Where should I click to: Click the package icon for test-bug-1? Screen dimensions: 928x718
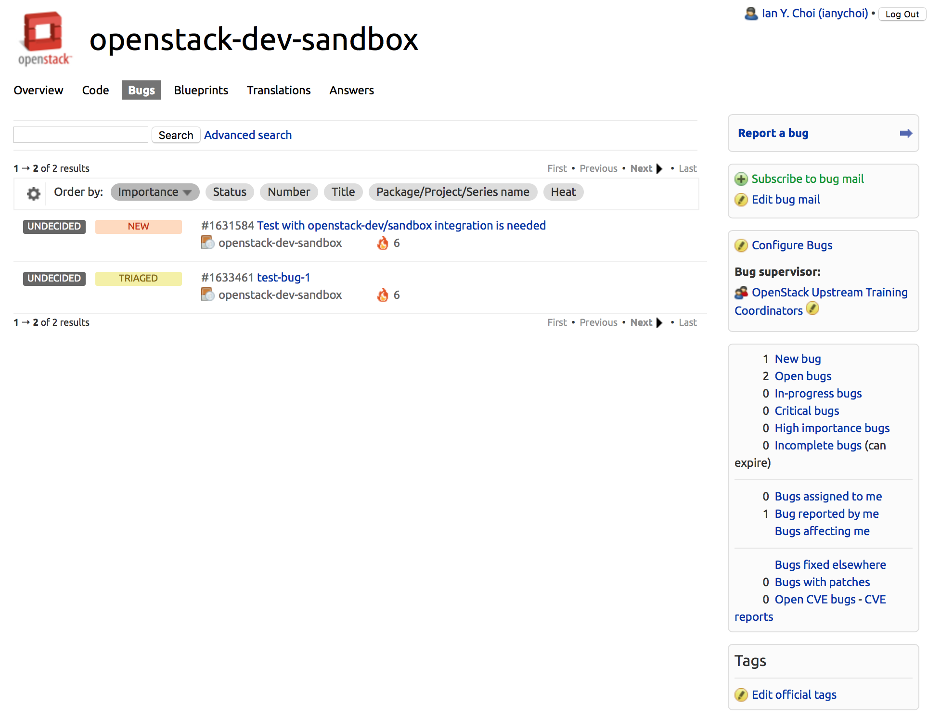pos(207,295)
